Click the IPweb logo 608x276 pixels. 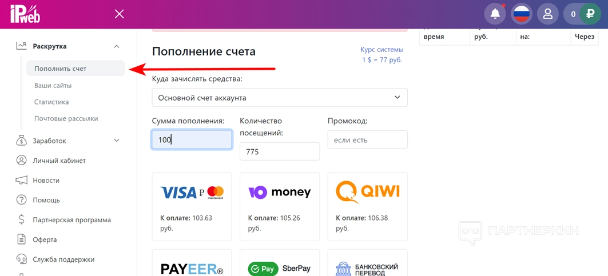coord(25,14)
